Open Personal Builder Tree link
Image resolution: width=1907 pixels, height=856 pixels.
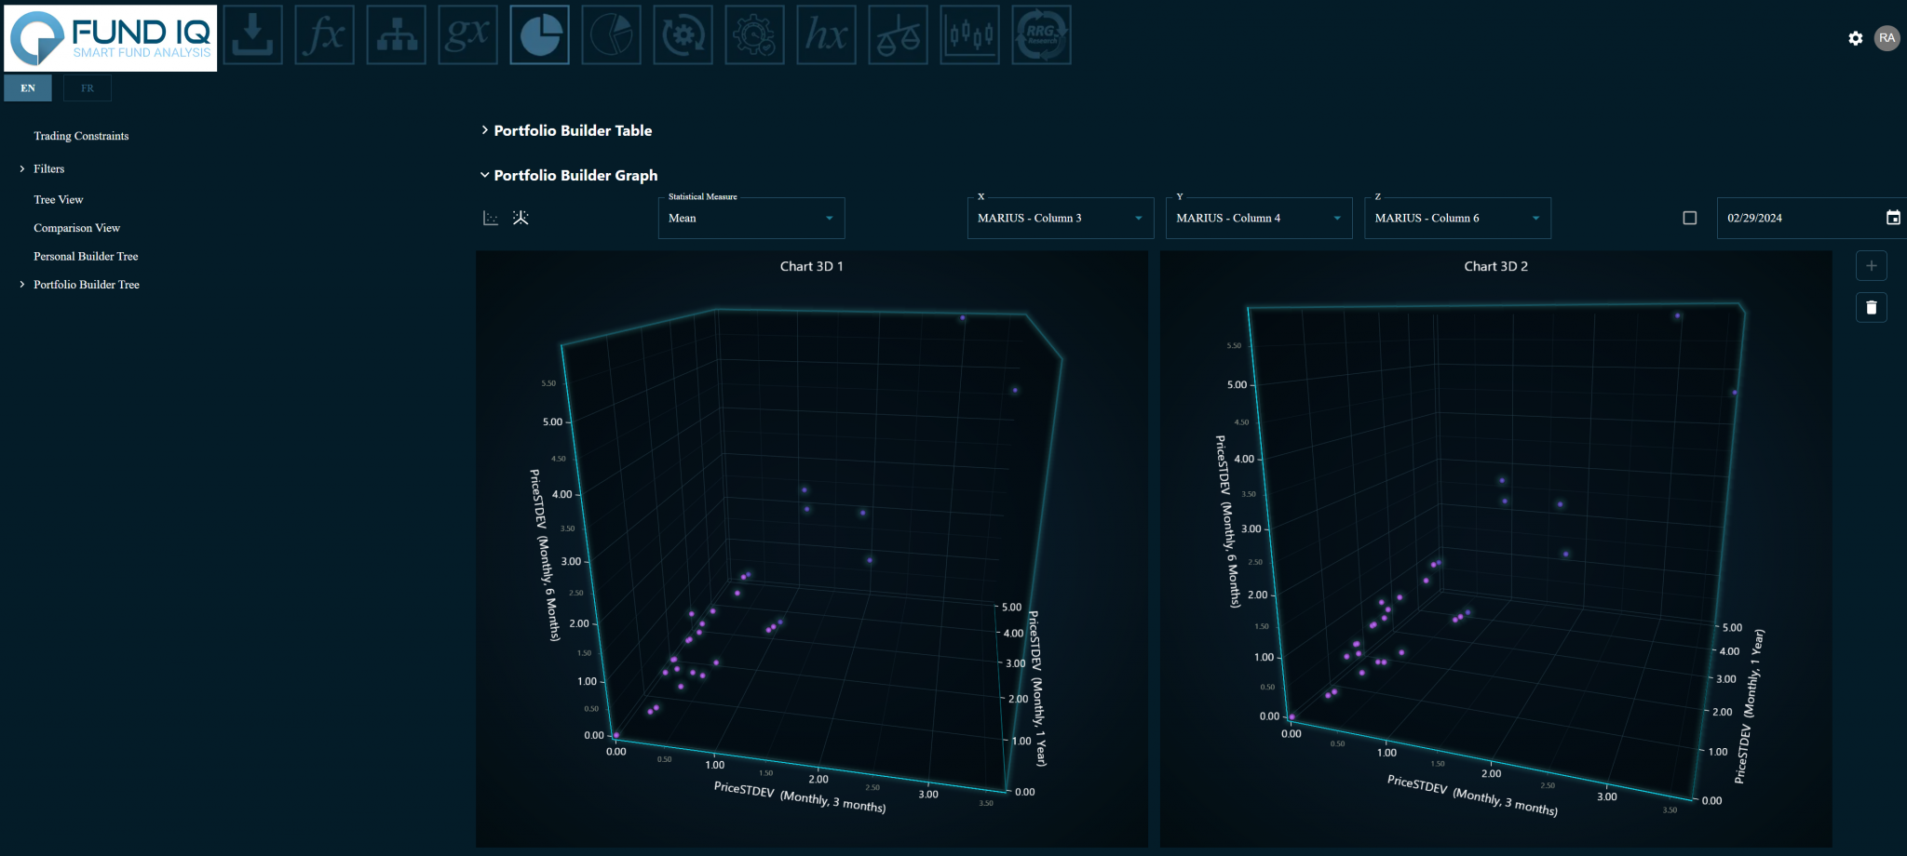[86, 257]
